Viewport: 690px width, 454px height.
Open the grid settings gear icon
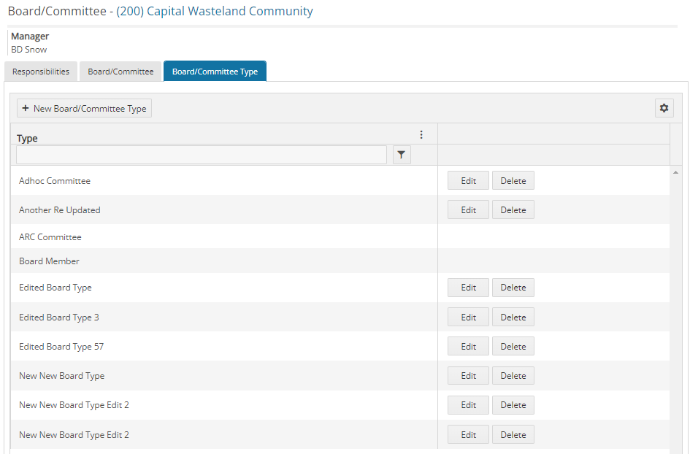click(664, 108)
